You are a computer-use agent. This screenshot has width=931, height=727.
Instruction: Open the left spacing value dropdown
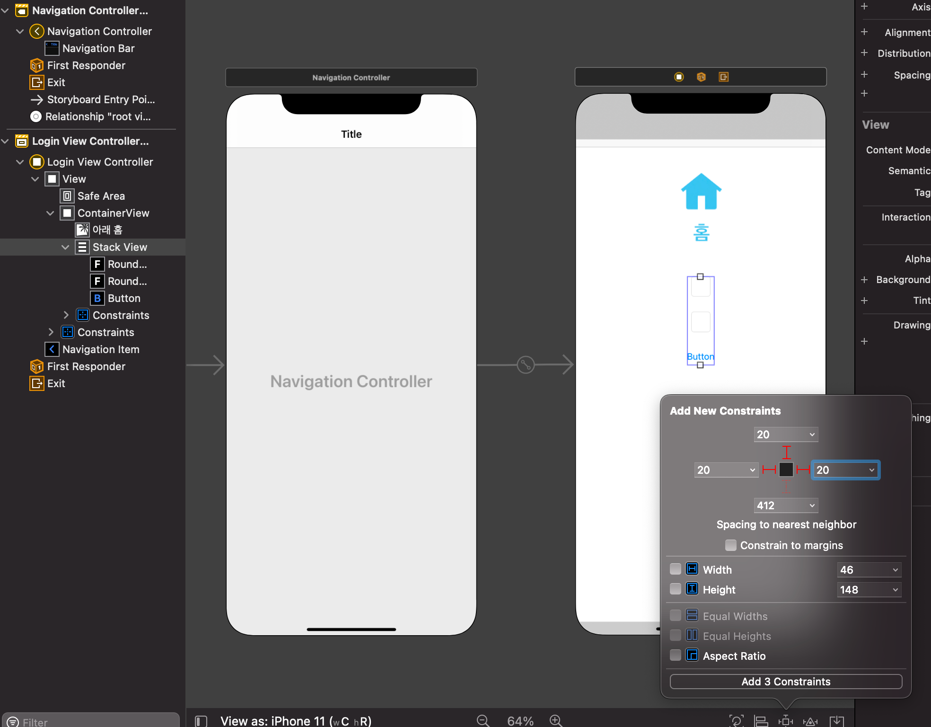tap(752, 470)
